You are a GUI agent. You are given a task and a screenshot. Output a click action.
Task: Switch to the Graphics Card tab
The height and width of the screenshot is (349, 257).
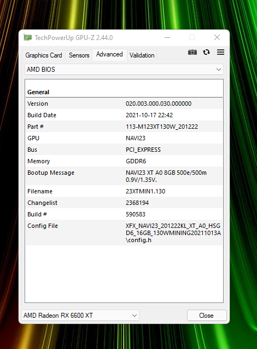(44, 55)
